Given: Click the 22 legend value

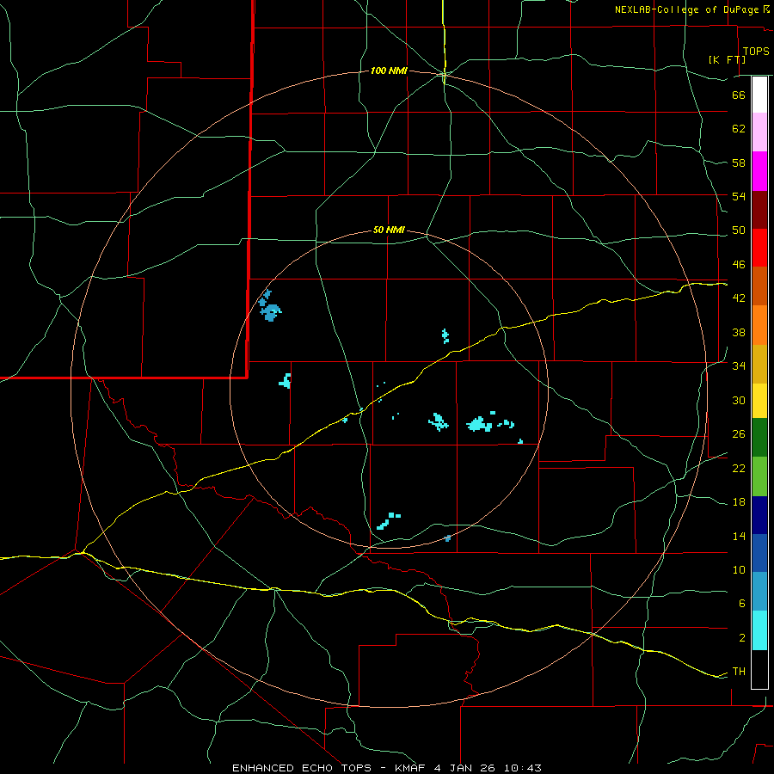Looking at the screenshot, I should click(x=739, y=469).
